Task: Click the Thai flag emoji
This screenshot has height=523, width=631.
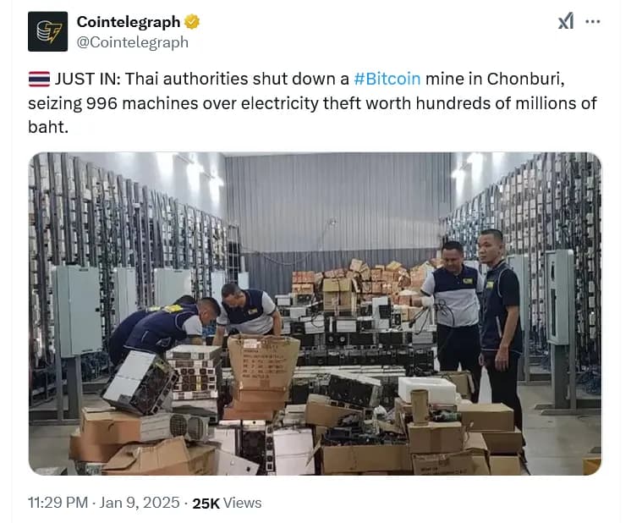Action: [x=39, y=79]
